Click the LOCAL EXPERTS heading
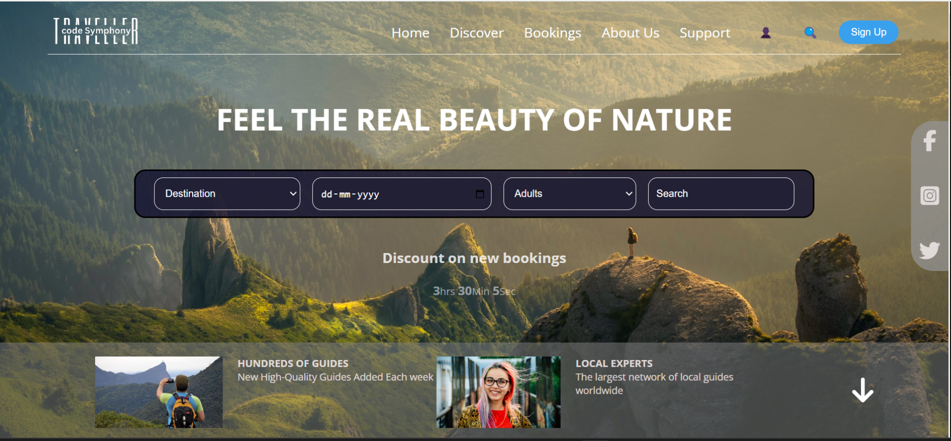 (x=614, y=363)
